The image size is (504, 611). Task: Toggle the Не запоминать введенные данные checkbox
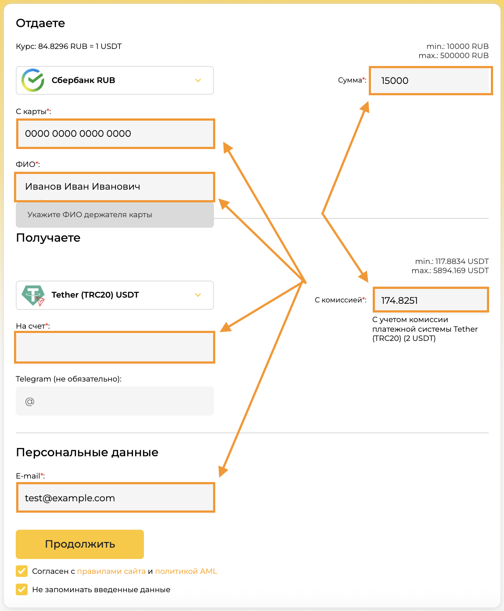21,590
